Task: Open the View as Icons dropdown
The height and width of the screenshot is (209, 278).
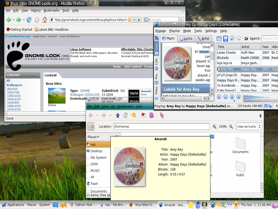Action: (249, 127)
